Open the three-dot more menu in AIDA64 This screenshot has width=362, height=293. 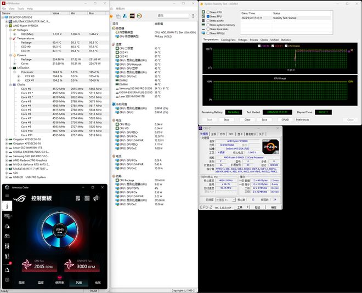point(193,16)
